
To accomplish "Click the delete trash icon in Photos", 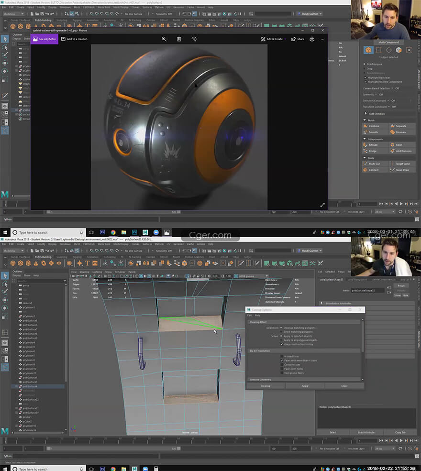I will 179,39.
